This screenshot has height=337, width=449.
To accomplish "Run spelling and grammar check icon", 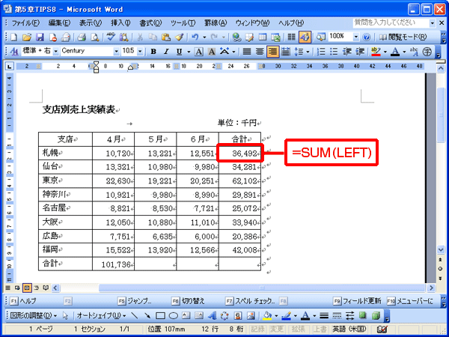I will (x=111, y=37).
